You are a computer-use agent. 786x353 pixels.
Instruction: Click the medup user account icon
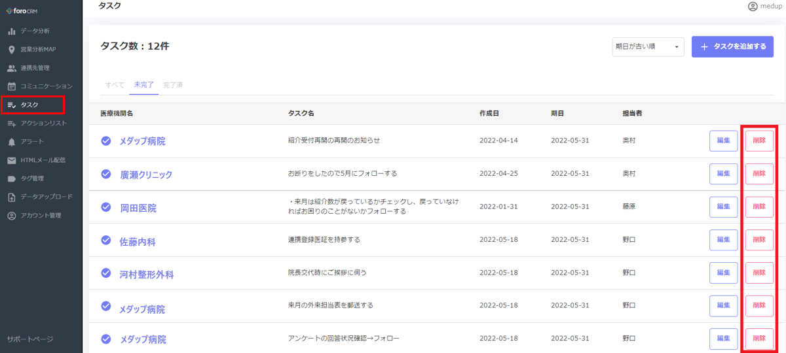753,7
